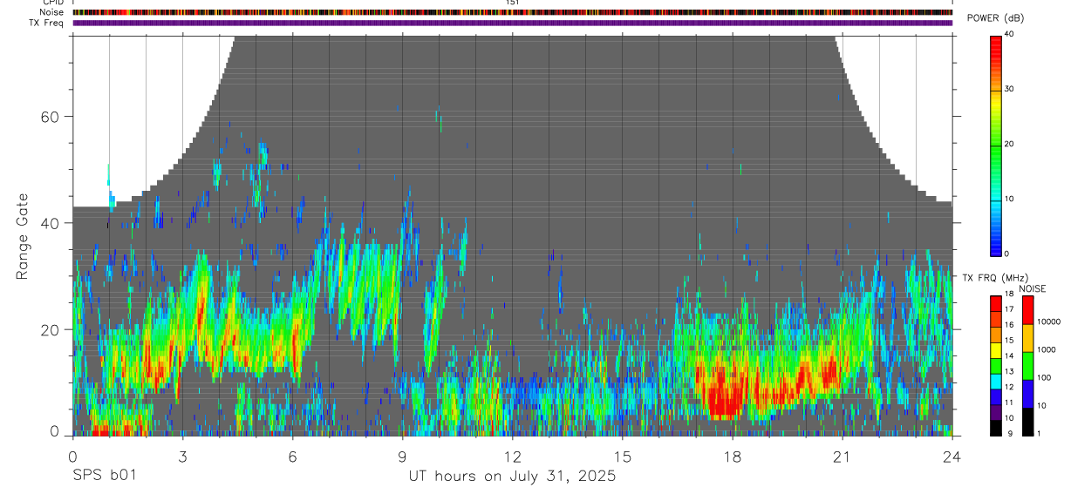Click the 12 UT hour axis label
This screenshot has height=494, width=1071.
(x=512, y=457)
